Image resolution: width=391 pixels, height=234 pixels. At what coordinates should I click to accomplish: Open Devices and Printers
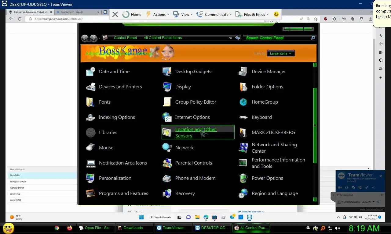pyautogui.click(x=114, y=87)
